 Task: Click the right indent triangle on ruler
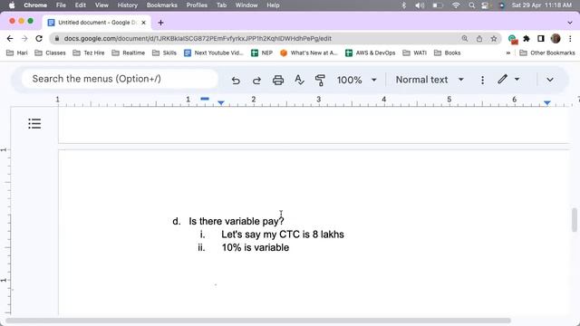(x=547, y=102)
